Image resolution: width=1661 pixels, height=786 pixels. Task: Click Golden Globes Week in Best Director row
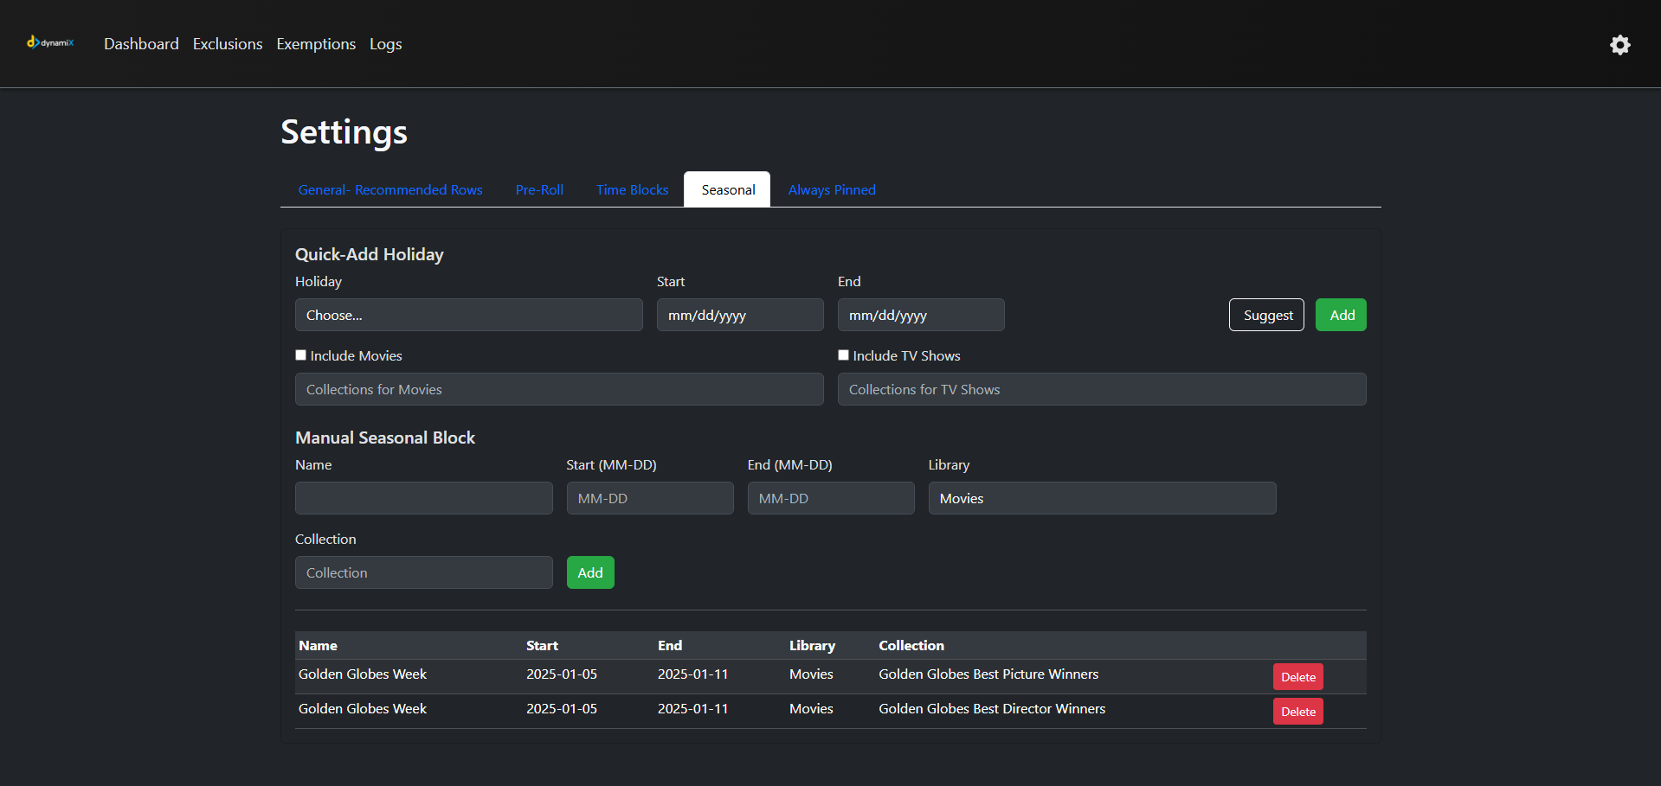click(x=363, y=709)
